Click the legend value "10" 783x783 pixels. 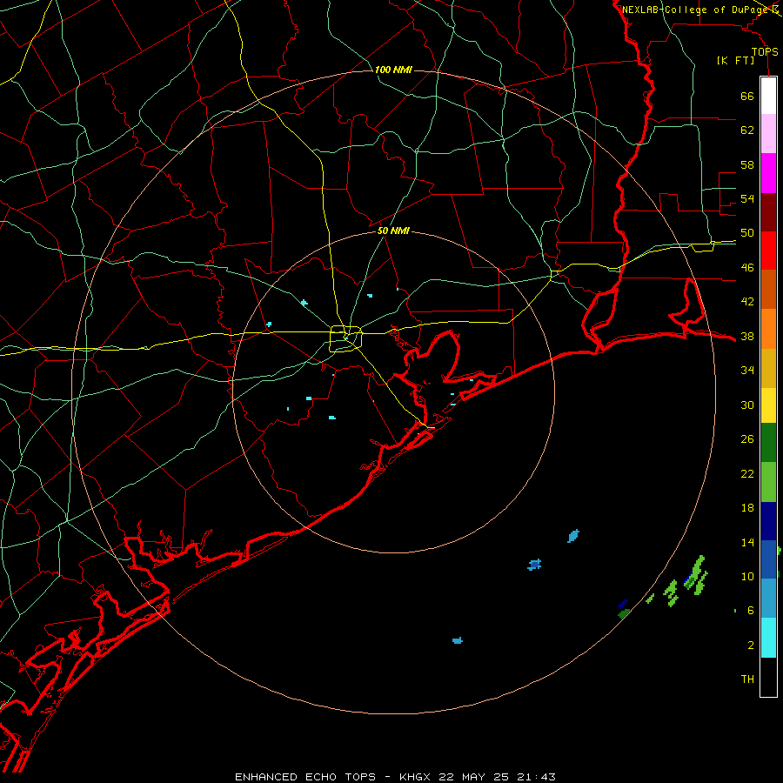click(747, 576)
